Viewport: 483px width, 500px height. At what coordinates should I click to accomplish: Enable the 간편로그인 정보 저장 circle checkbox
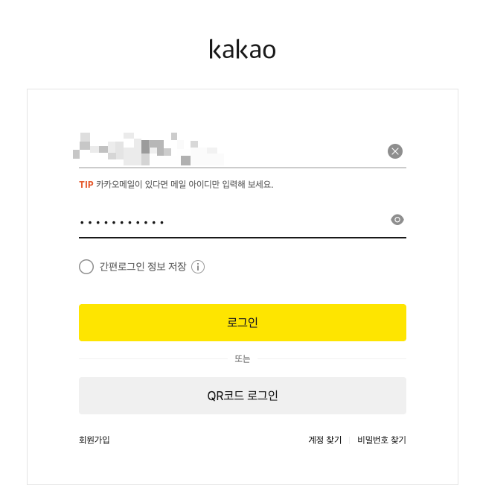point(86,267)
